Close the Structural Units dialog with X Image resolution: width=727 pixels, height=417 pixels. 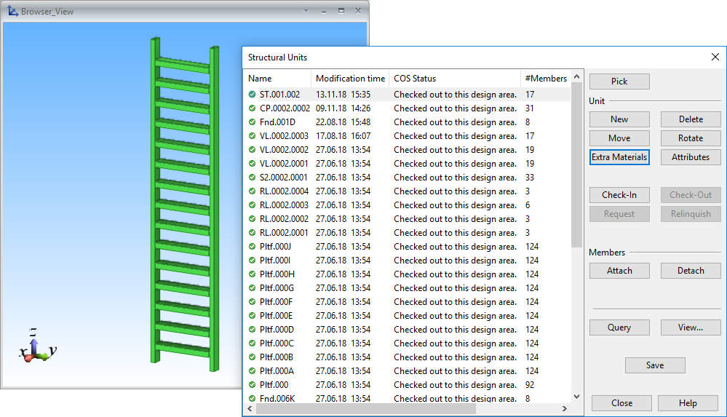tap(715, 57)
